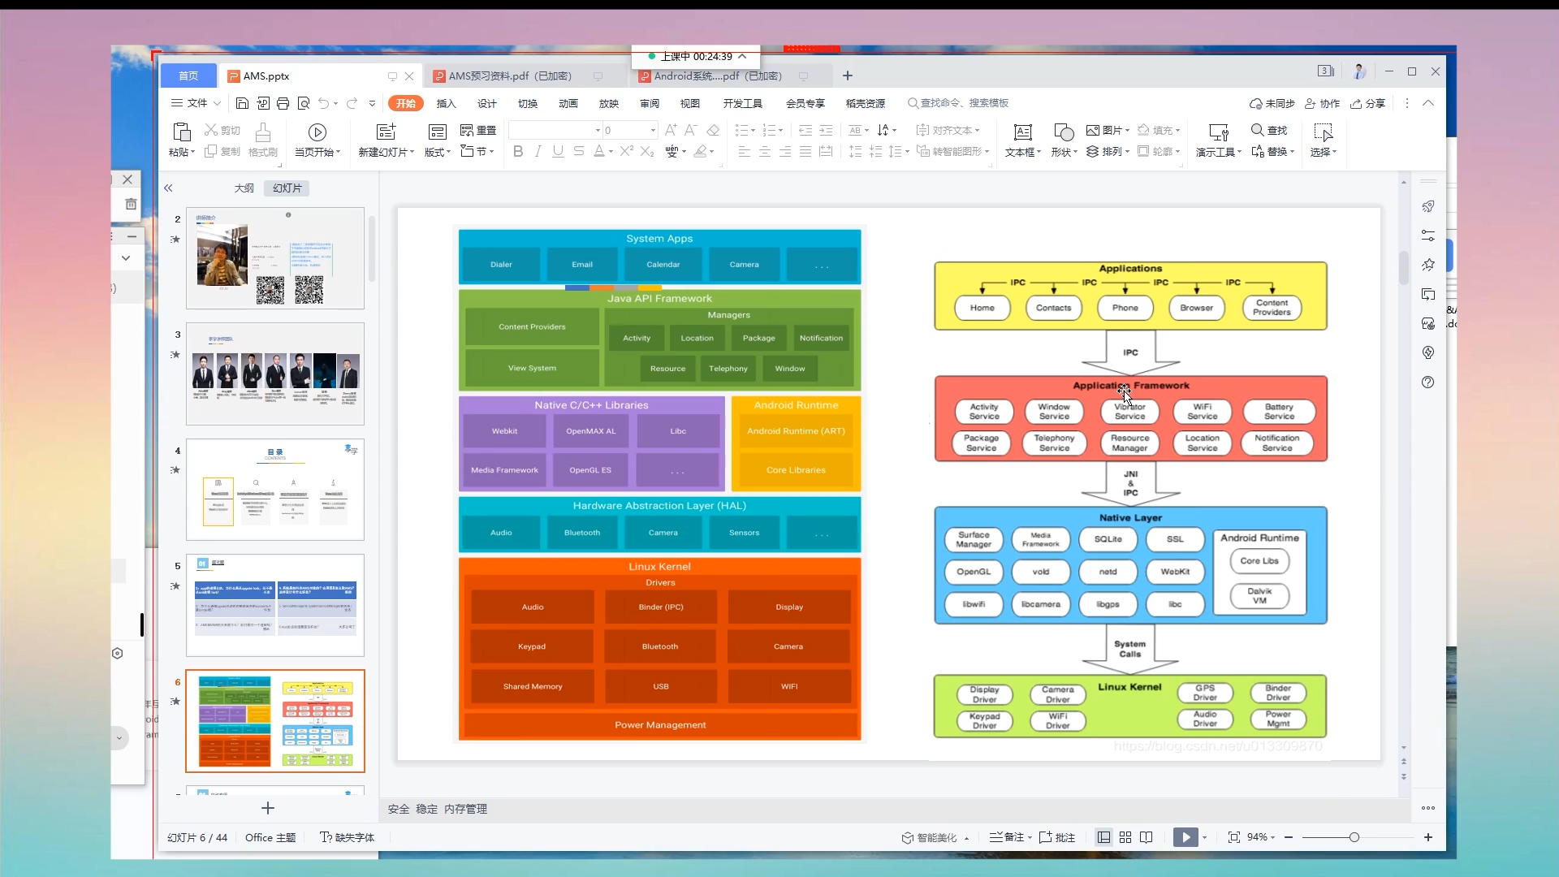The image size is (1559, 877).
Task: Switch to AMS预习资料.pdf document tab
Action: pos(510,76)
